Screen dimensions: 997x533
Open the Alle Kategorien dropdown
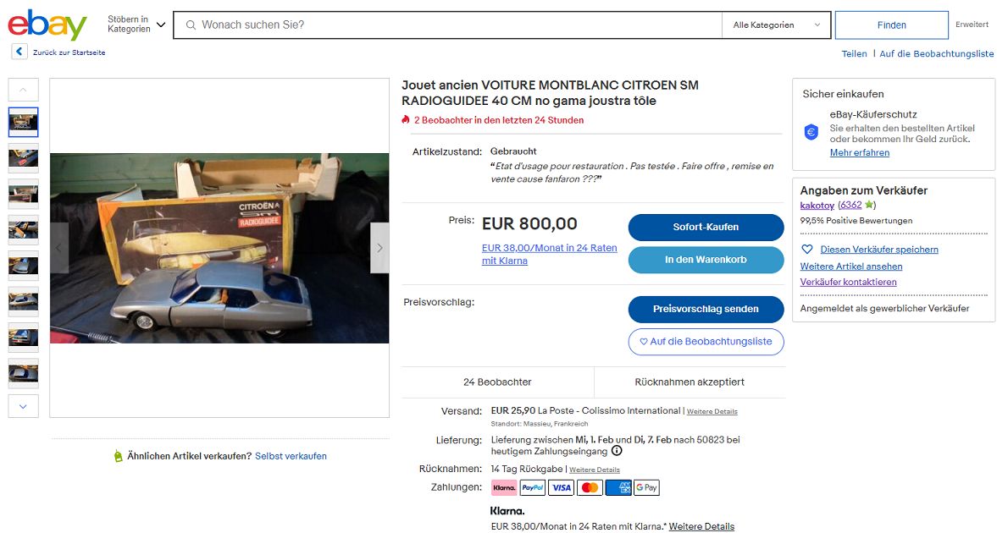777,25
